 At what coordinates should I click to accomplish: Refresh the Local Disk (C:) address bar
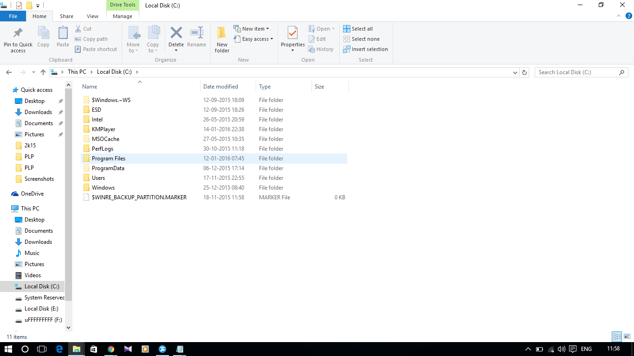(524, 72)
